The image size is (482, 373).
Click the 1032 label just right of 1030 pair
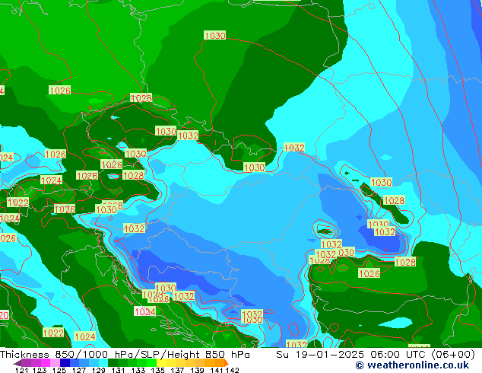pos(188,135)
